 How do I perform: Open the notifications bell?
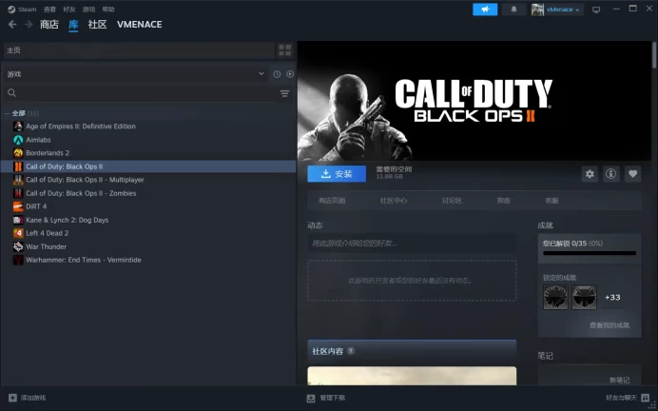coord(513,10)
